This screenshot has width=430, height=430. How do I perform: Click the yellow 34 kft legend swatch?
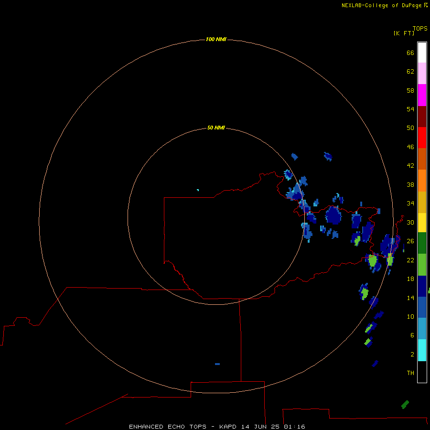click(422, 223)
